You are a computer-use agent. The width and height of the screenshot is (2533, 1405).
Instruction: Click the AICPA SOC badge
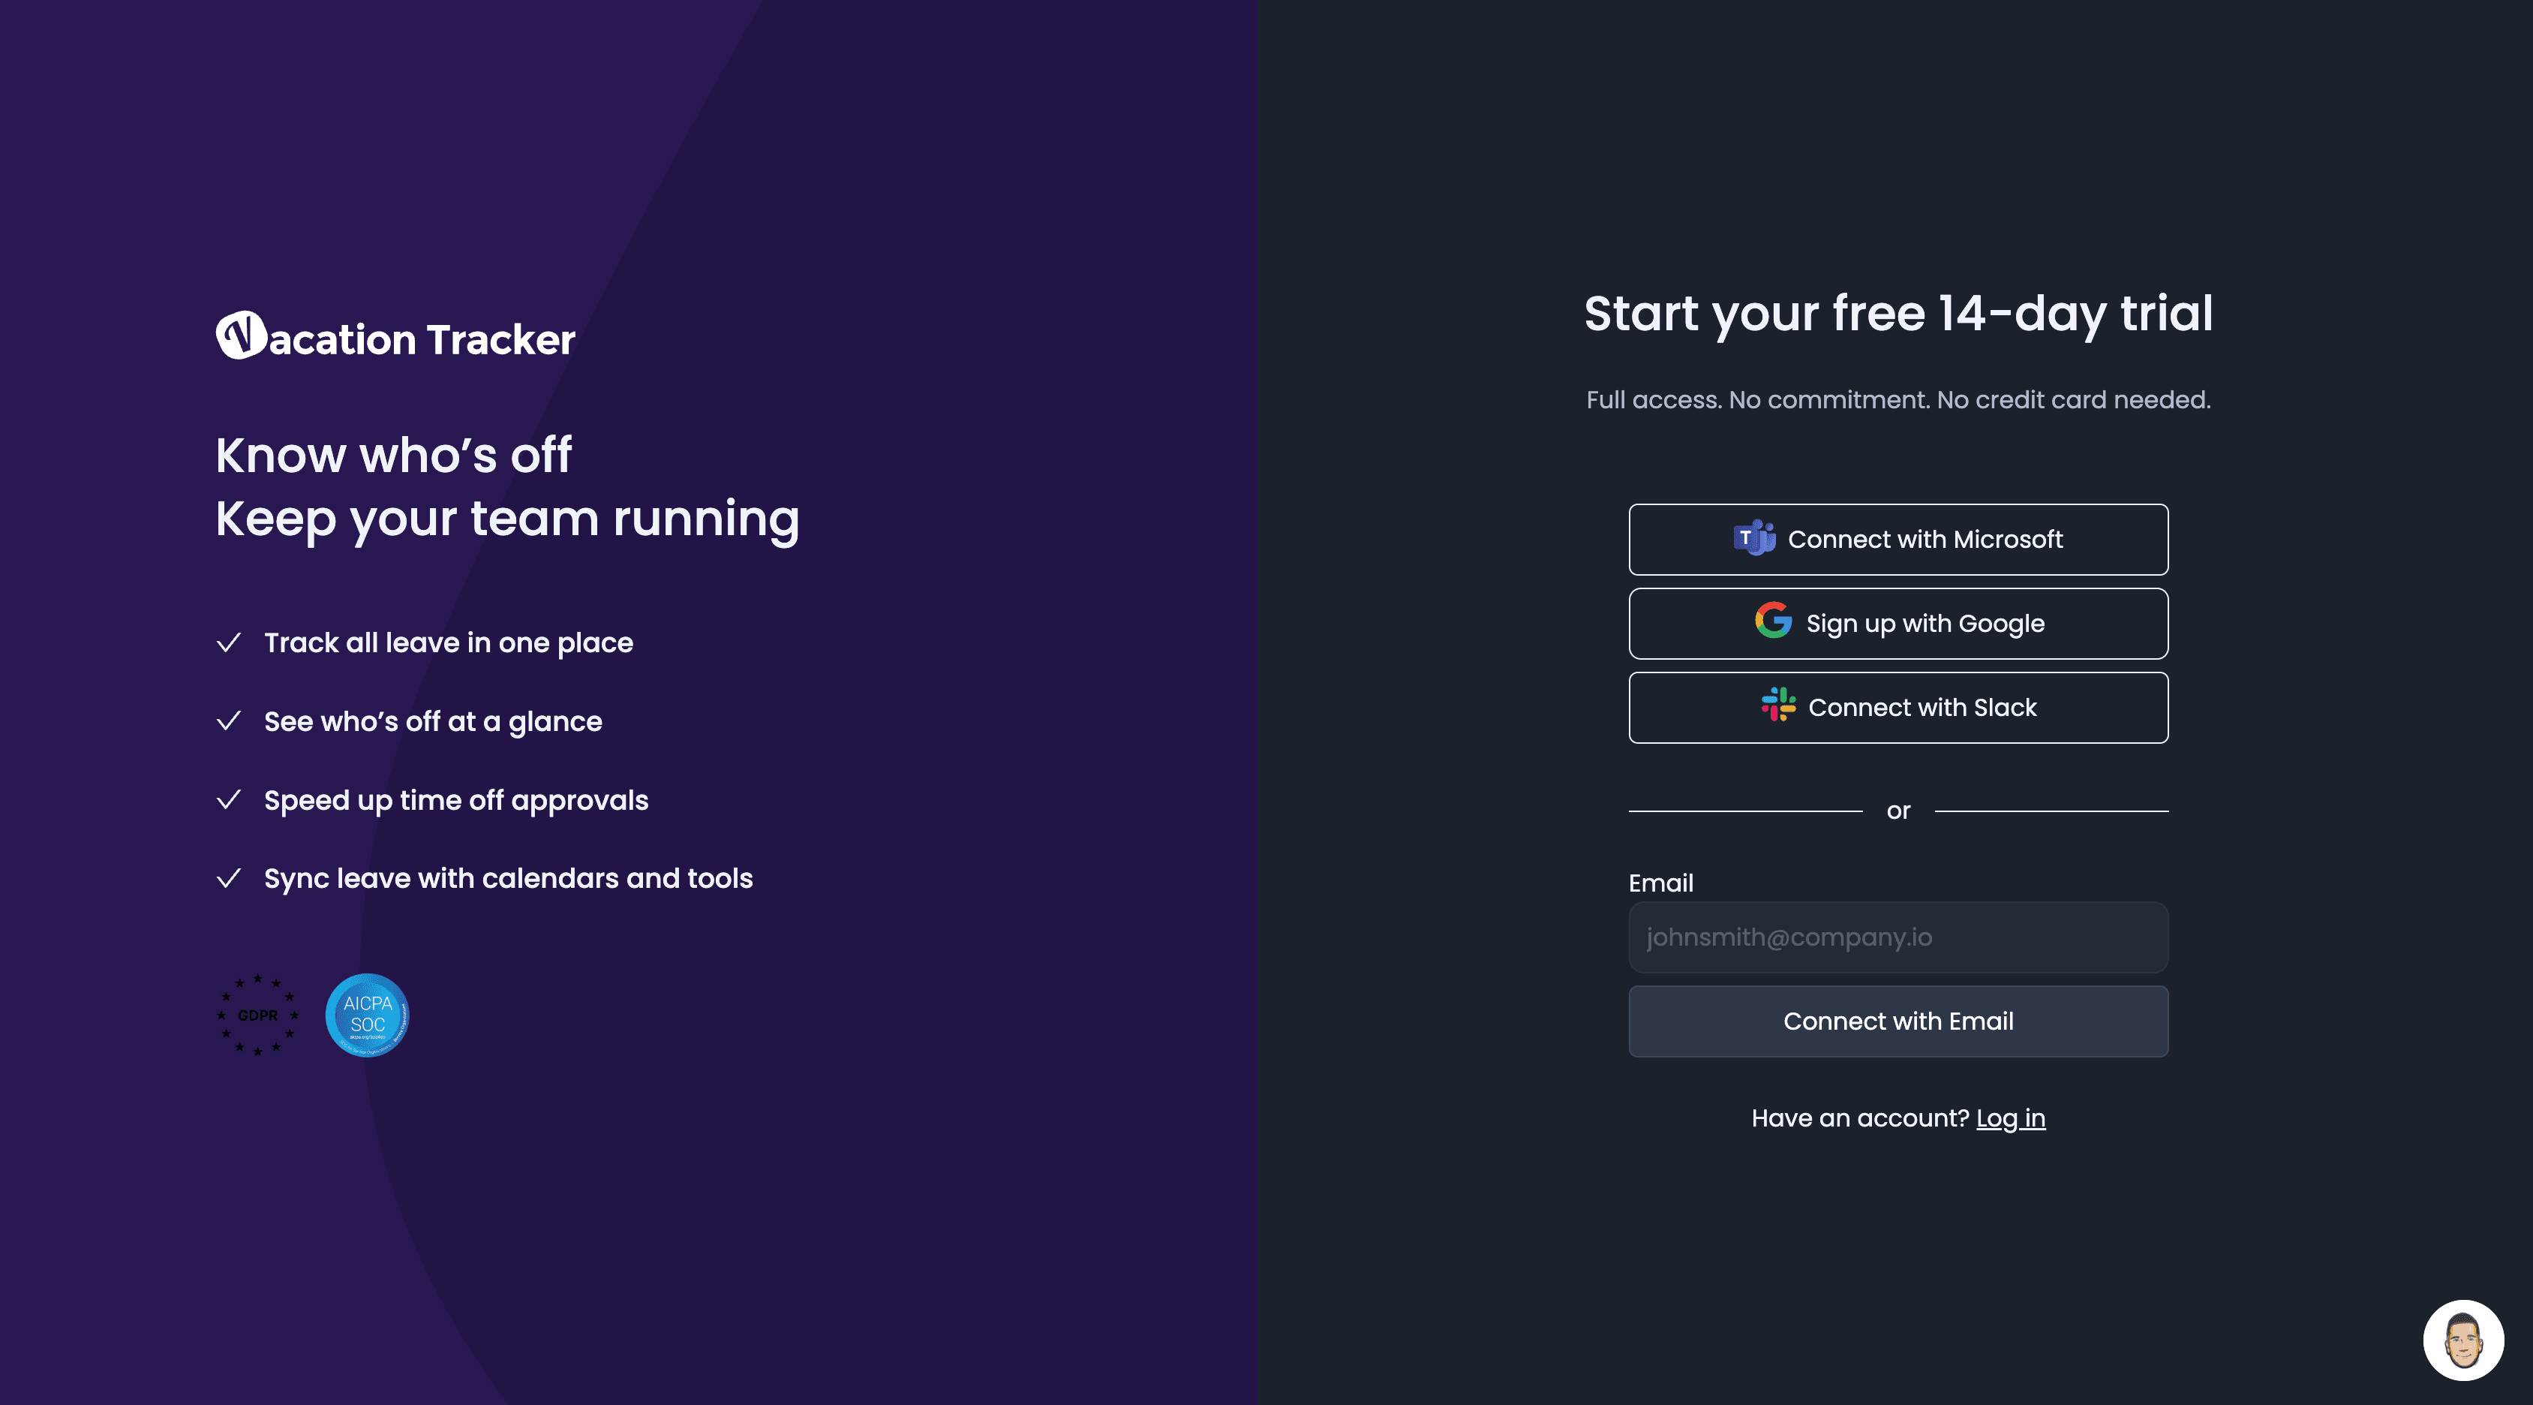[368, 1015]
